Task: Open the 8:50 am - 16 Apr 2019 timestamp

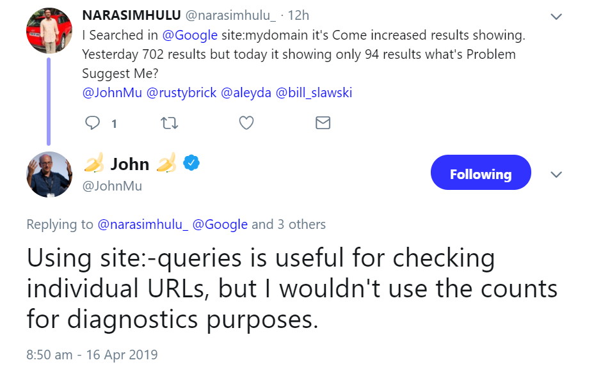Action: 92,354
